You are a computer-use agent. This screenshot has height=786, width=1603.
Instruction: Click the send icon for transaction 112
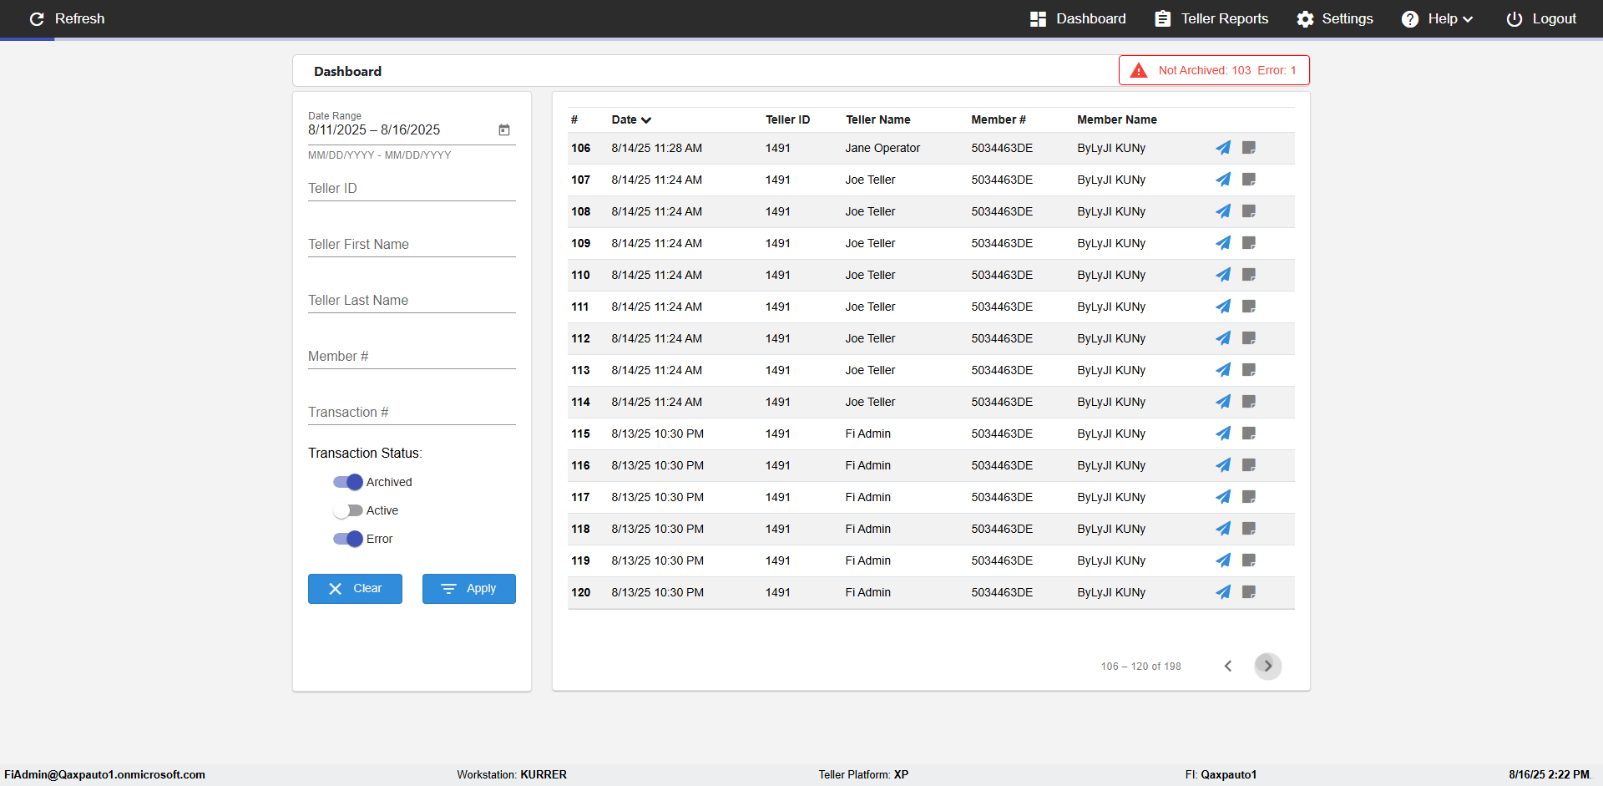pos(1223,338)
